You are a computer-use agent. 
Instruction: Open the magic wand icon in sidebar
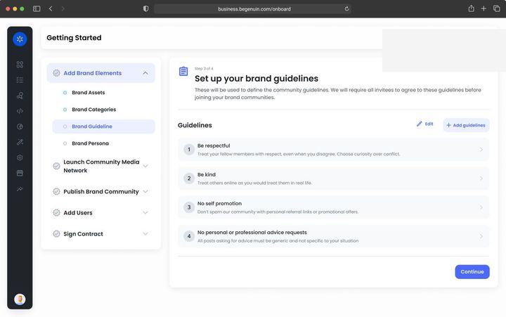click(20, 142)
